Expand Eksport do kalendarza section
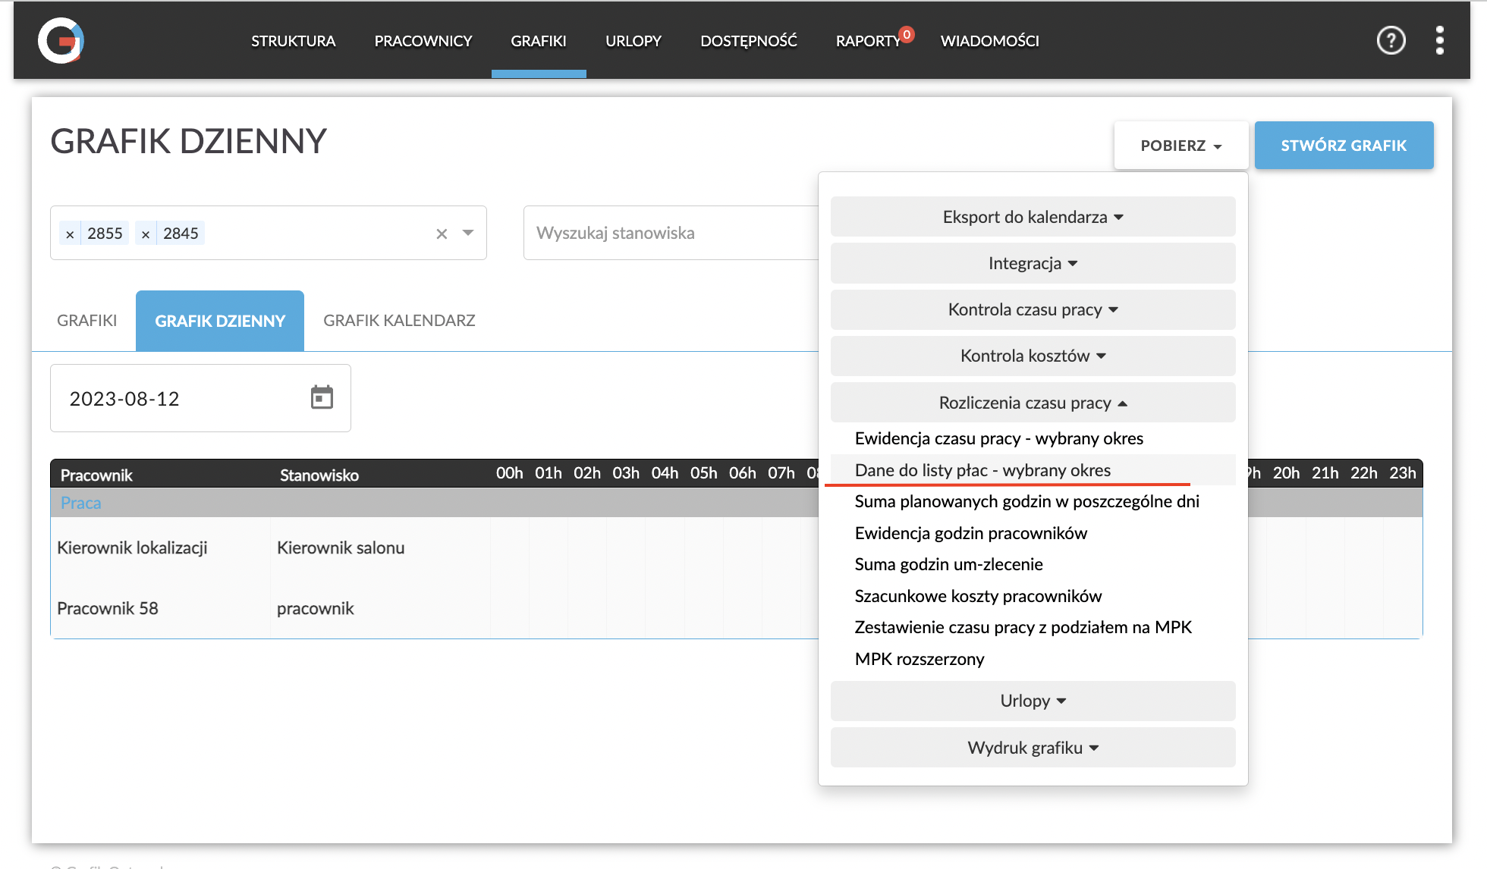 [1032, 217]
